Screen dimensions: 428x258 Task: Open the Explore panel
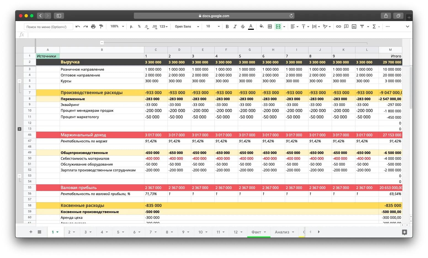[405, 232]
